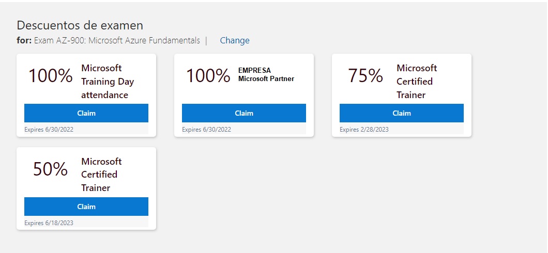Click the Expires 6/30/2022 text under the EMPRESA card

[x=207, y=130]
